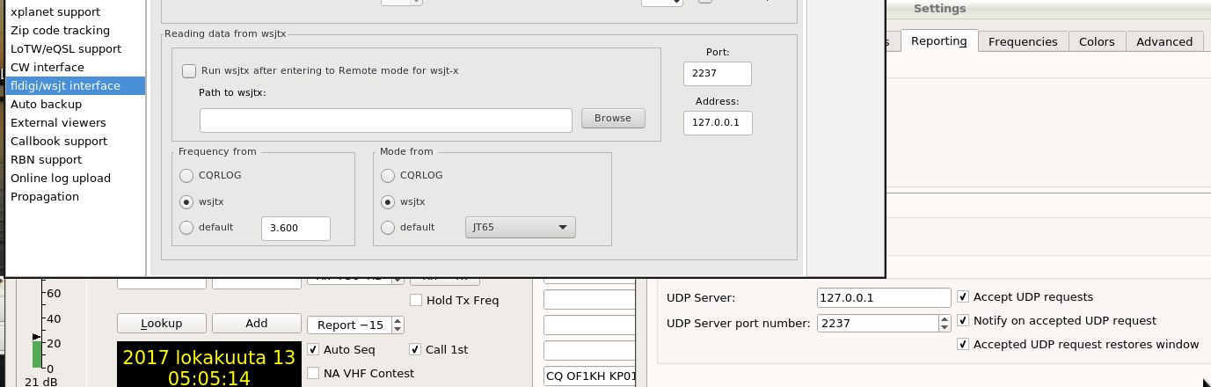Viewport: 1211px width, 387px height.
Task: Select CQRLOG radio under Frequency from
Action: [186, 175]
